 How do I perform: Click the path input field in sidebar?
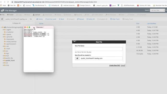point(16,19)
